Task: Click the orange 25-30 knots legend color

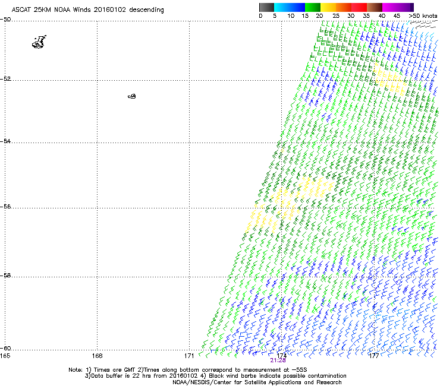Action: [x=344, y=7]
